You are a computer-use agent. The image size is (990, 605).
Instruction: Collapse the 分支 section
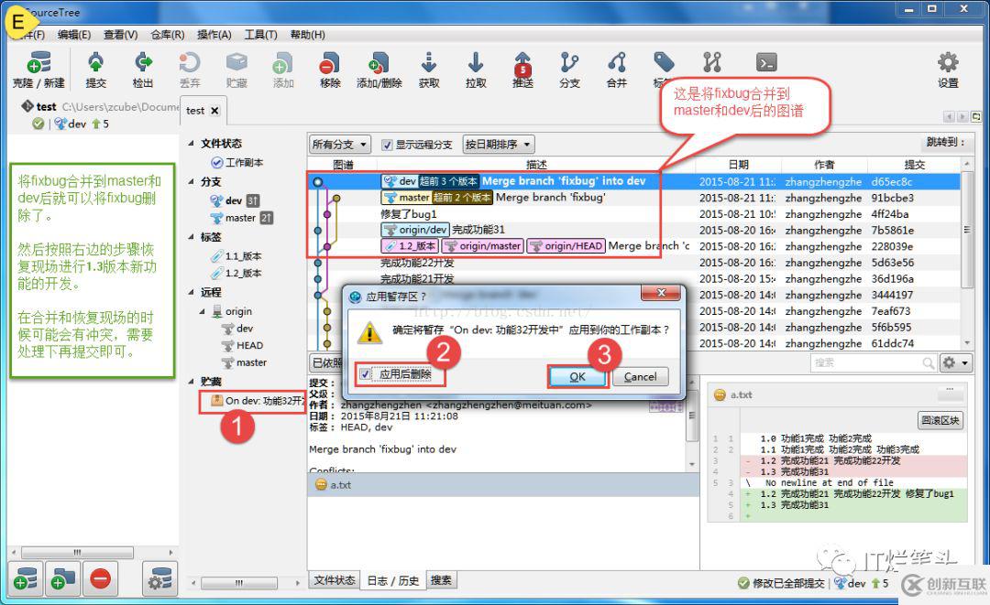[x=191, y=181]
